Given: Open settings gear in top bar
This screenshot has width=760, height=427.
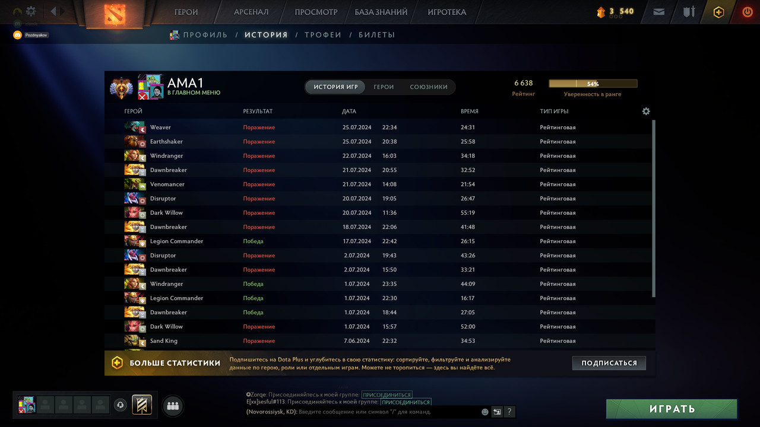Looking at the screenshot, I should (31, 11).
